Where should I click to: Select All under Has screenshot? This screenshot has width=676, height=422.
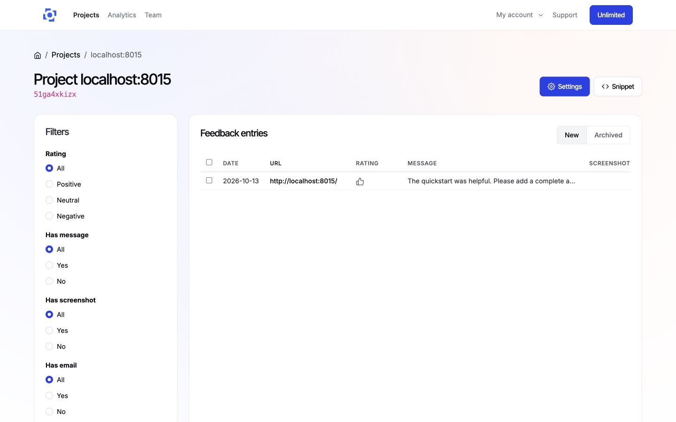coord(49,315)
